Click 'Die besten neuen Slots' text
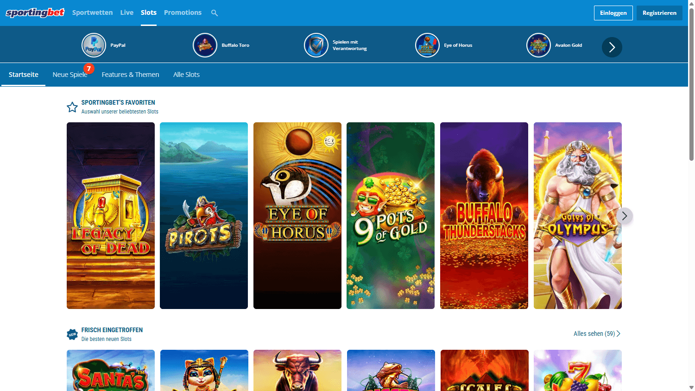 107,339
